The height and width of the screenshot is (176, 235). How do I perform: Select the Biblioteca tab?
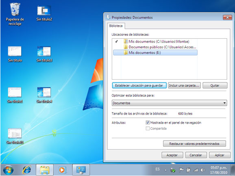pos(116,26)
